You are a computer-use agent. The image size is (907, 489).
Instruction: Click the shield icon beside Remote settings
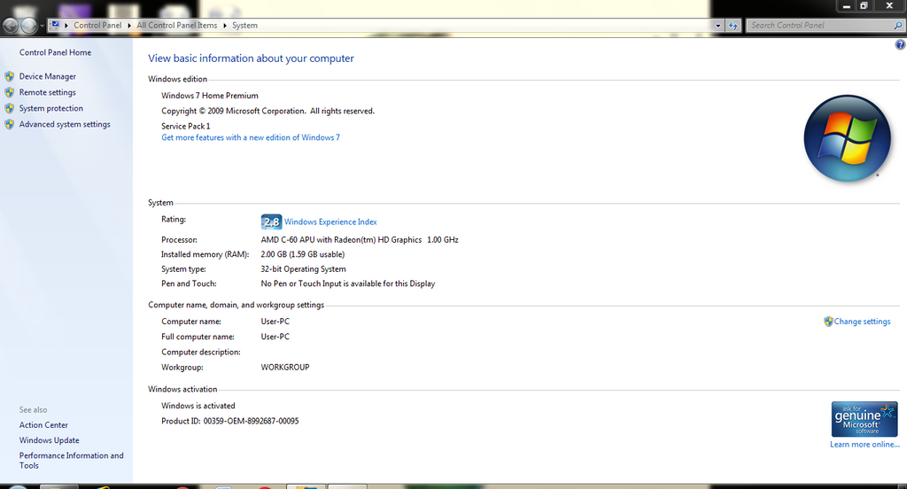(9, 93)
